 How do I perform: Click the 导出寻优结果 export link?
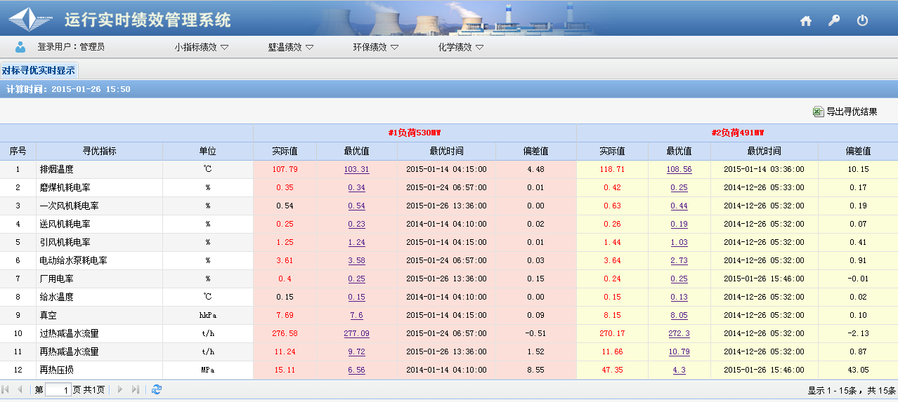(x=852, y=112)
